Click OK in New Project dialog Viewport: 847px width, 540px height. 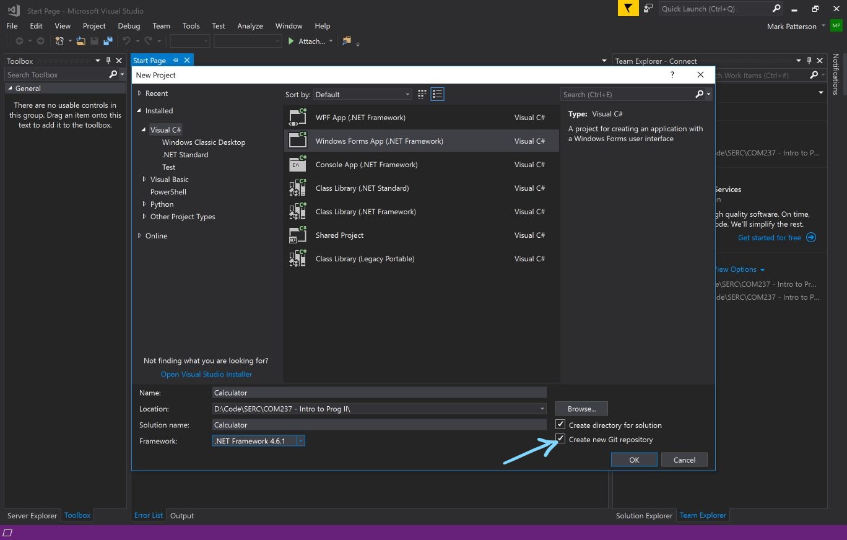point(634,459)
